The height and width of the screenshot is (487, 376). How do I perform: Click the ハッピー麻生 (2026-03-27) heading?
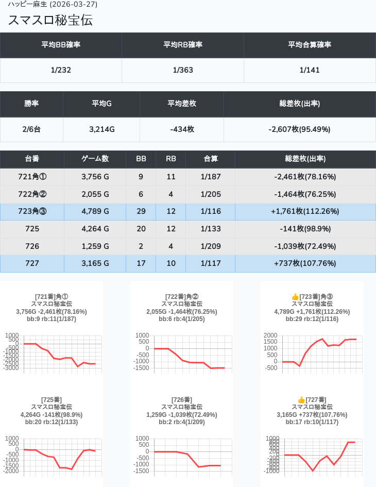53,5
